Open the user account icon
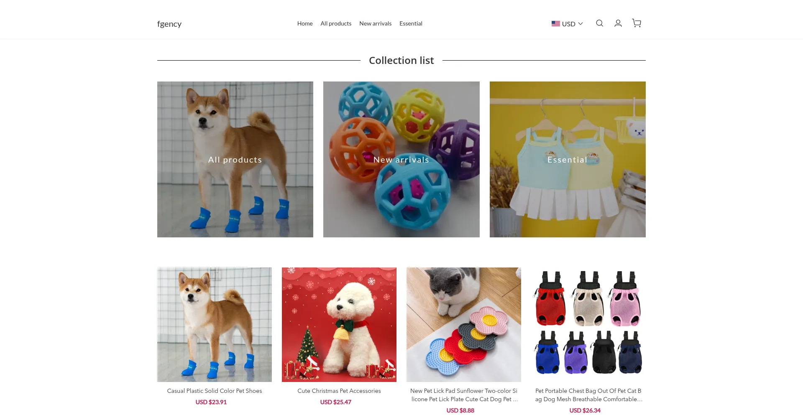 pos(618,23)
